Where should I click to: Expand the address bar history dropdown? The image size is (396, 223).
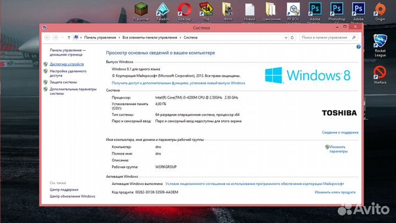click(286, 37)
